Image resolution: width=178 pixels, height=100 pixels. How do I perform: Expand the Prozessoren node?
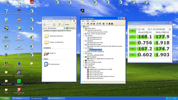84,61
